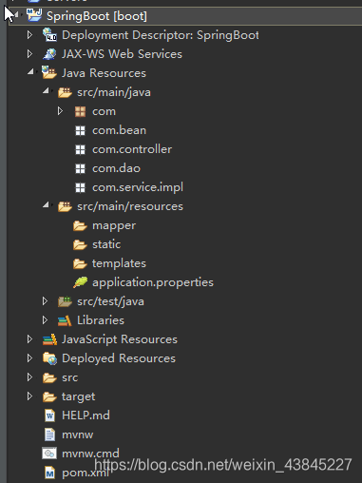Click the templates folder icon
Viewport: 362px width, 483px height.
click(80, 263)
